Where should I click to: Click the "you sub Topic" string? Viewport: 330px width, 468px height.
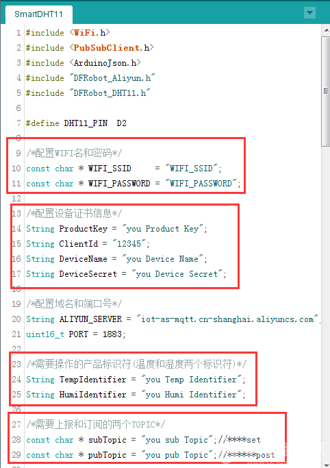[x=177, y=440]
